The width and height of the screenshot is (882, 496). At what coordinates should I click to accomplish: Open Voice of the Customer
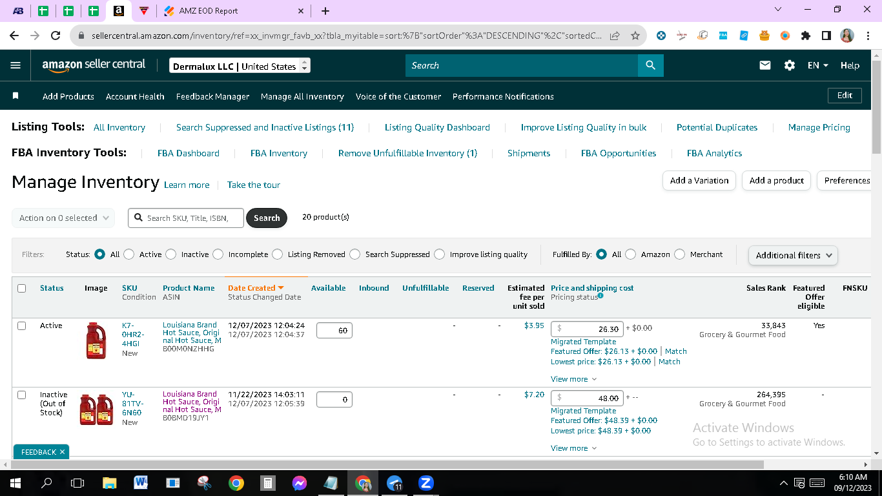click(398, 96)
